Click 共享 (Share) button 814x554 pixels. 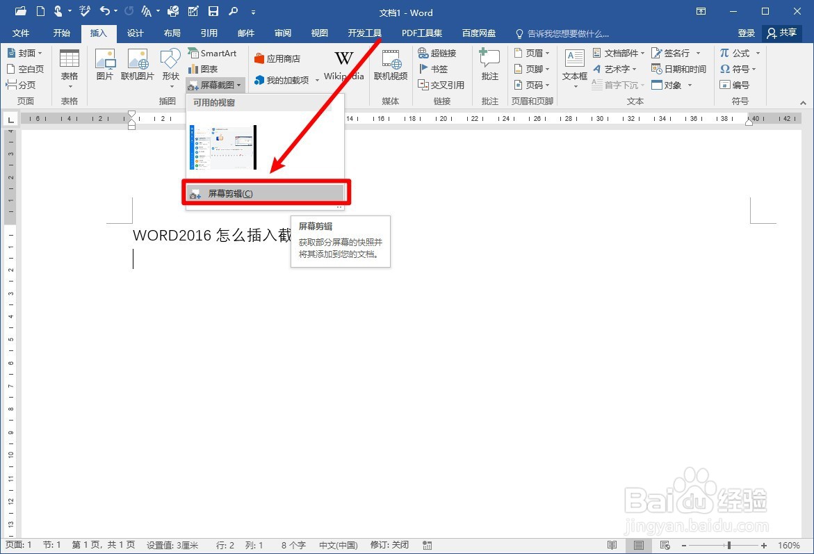tap(781, 33)
